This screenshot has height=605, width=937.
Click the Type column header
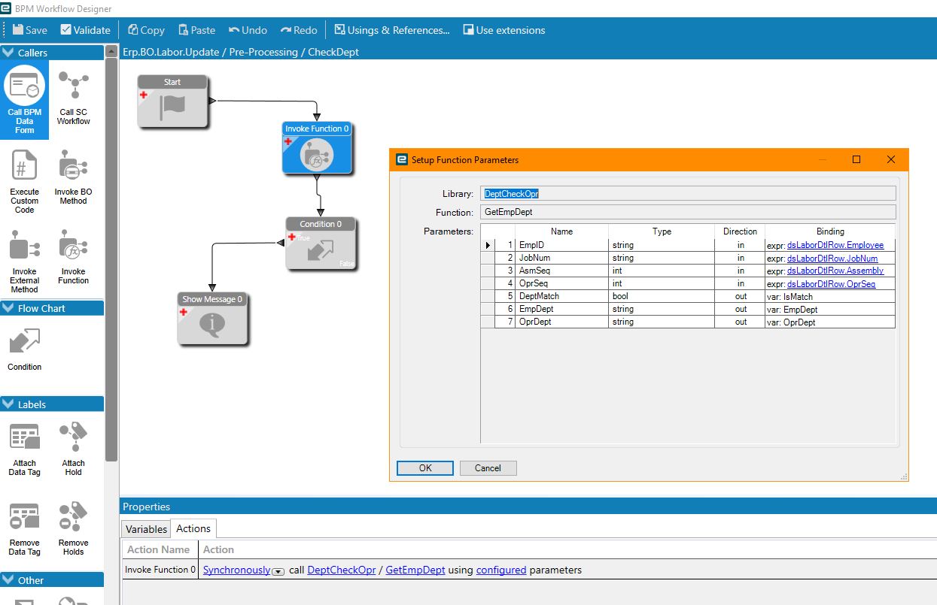pyautogui.click(x=662, y=231)
